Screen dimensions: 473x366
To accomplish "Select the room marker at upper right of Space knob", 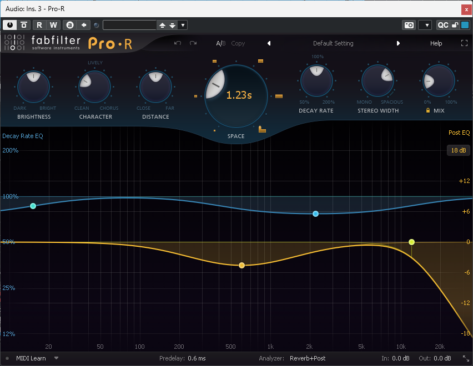I will [260, 61].
